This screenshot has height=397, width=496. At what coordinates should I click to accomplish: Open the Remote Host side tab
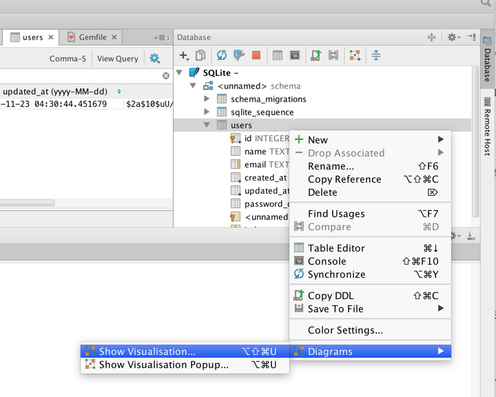pyautogui.click(x=487, y=127)
